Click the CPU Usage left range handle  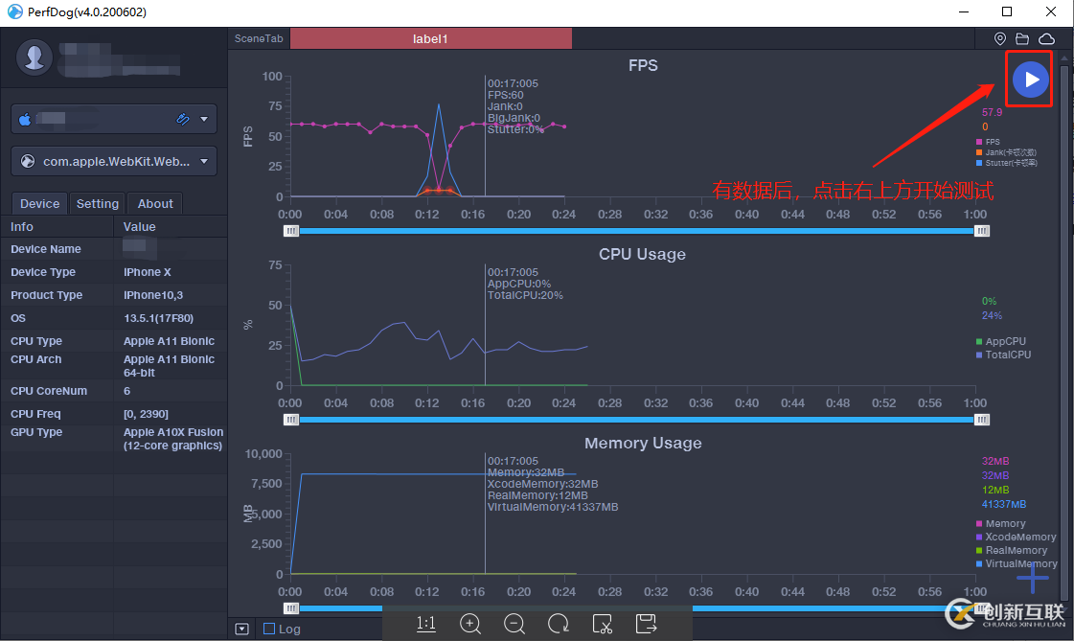tap(291, 419)
